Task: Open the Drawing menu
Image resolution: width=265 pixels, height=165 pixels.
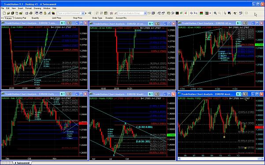Action: coord(37,8)
